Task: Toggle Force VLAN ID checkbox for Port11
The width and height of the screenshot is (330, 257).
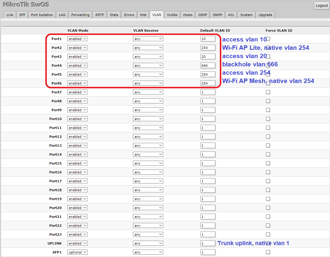Action: [268, 128]
